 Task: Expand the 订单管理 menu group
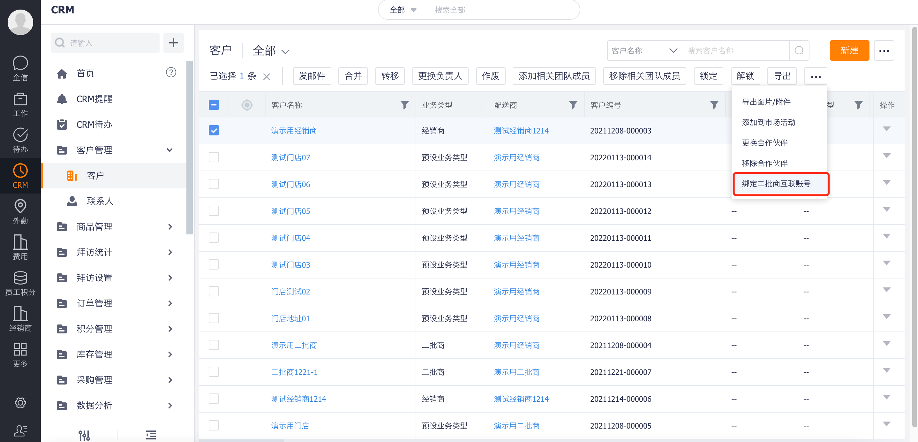(x=170, y=303)
